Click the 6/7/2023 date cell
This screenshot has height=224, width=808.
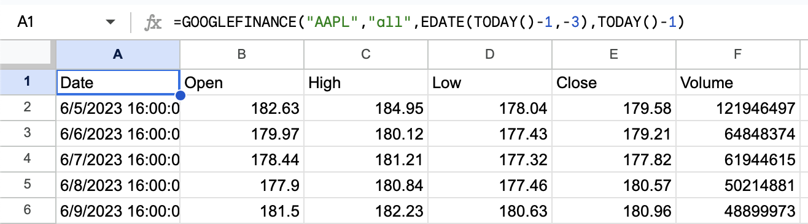coord(118,160)
